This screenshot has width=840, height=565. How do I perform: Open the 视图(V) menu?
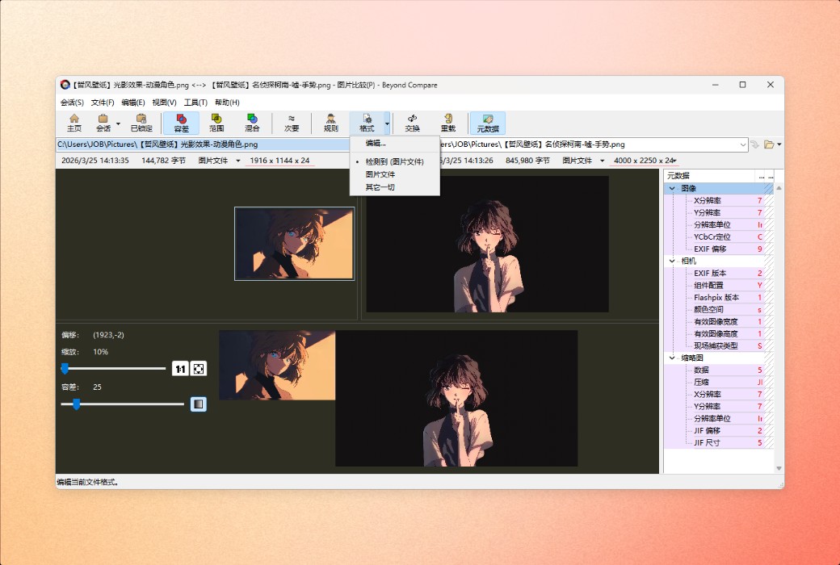coord(164,103)
